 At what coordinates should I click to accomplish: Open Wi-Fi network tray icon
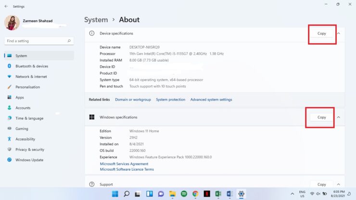(x=312, y=194)
